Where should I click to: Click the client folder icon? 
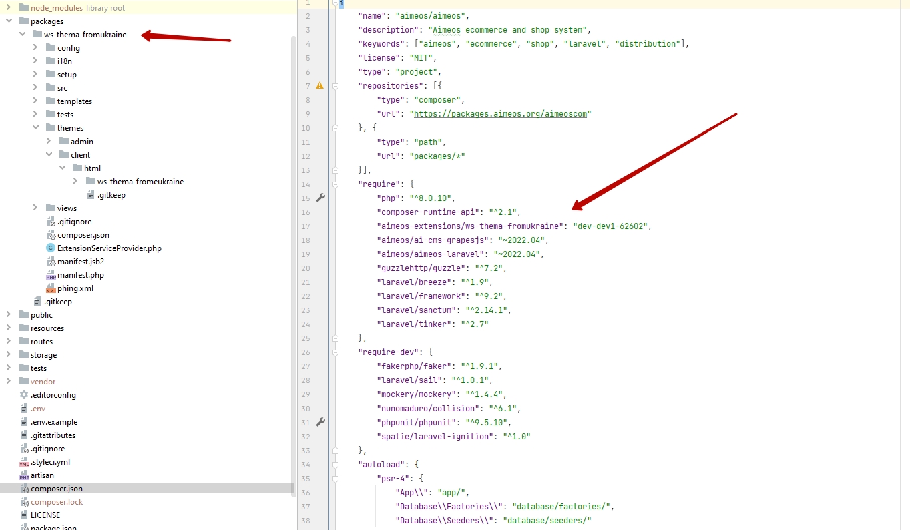(x=64, y=155)
